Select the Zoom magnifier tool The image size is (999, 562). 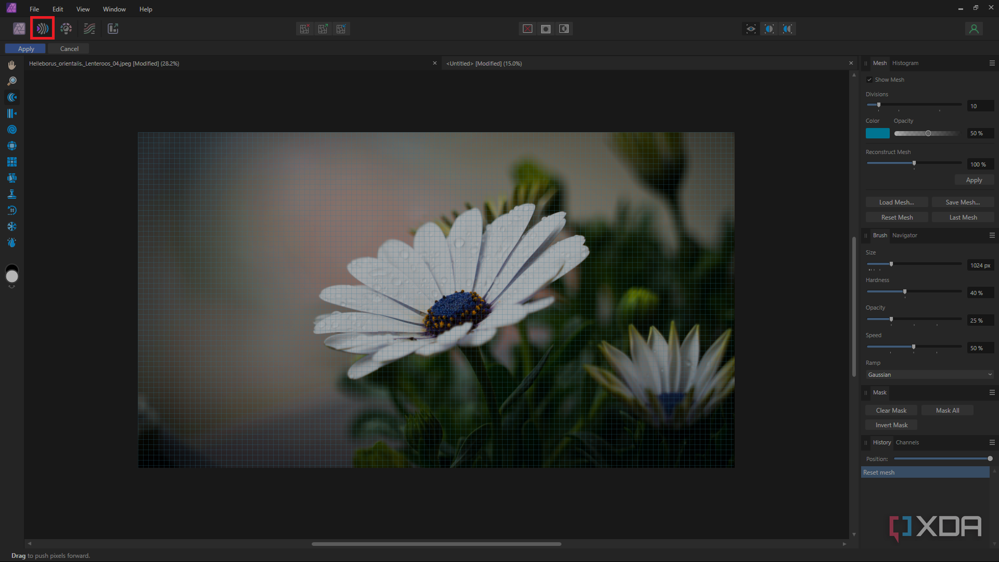tap(12, 81)
